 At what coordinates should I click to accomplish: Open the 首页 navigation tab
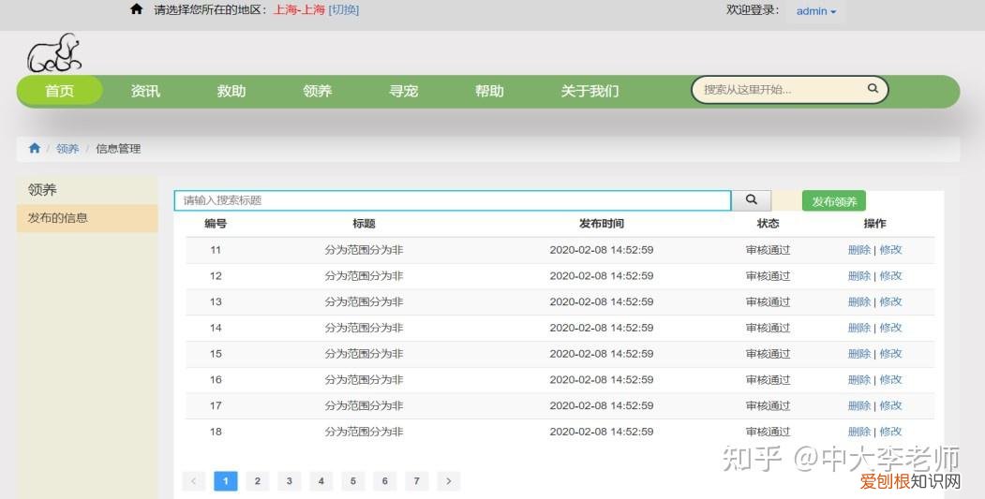tap(60, 91)
